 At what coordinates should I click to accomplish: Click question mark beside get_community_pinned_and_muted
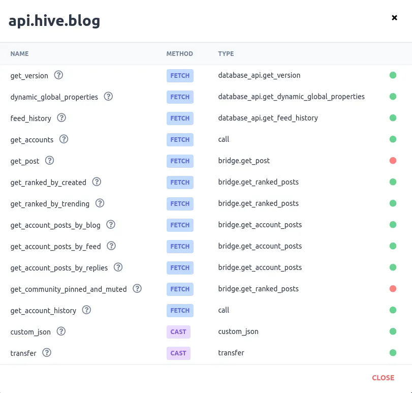137,289
